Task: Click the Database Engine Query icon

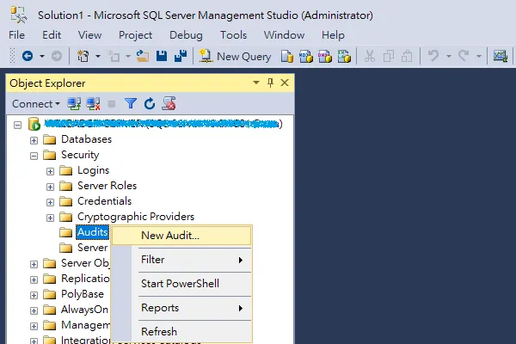Action: tap(287, 56)
